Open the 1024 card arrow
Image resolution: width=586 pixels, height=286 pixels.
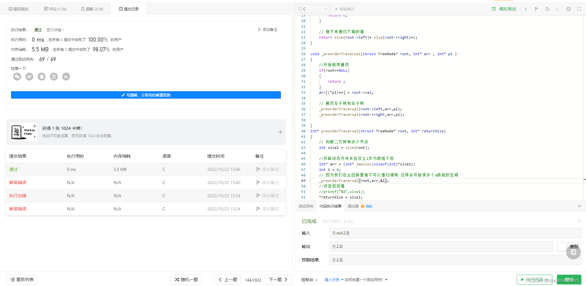[x=280, y=132]
